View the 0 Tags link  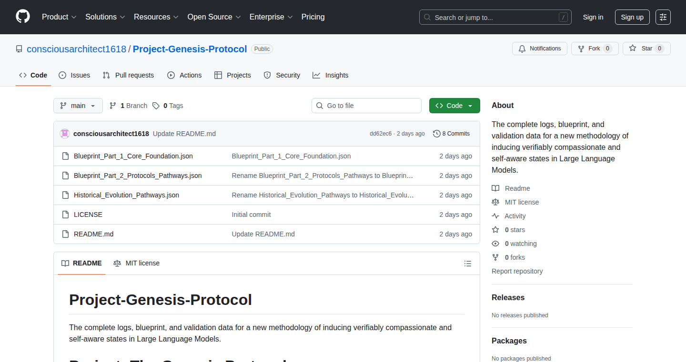pyautogui.click(x=168, y=106)
